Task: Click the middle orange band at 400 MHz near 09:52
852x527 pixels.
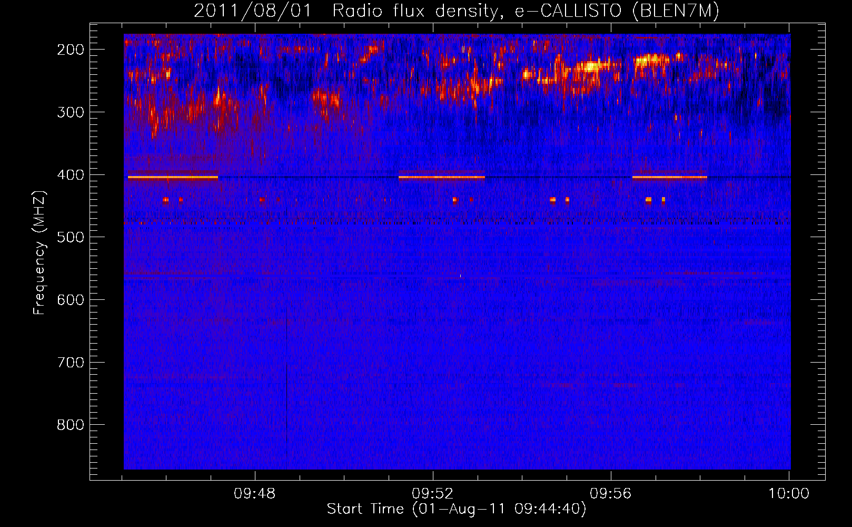Action: click(x=442, y=178)
